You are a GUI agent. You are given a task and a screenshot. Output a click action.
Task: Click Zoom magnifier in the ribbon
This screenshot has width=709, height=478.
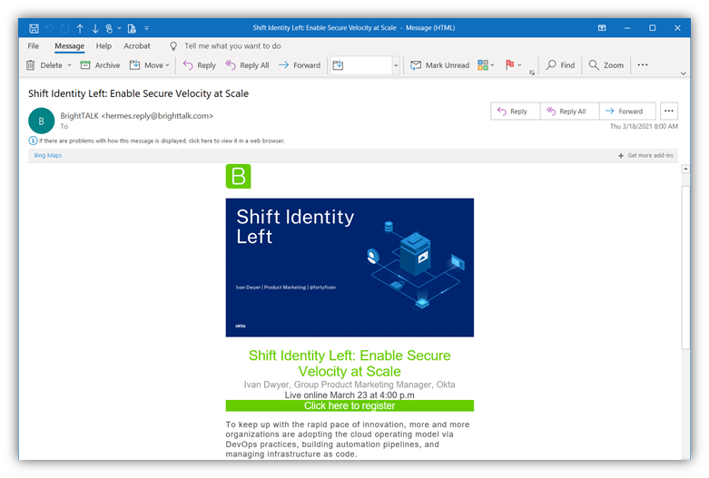(x=606, y=65)
